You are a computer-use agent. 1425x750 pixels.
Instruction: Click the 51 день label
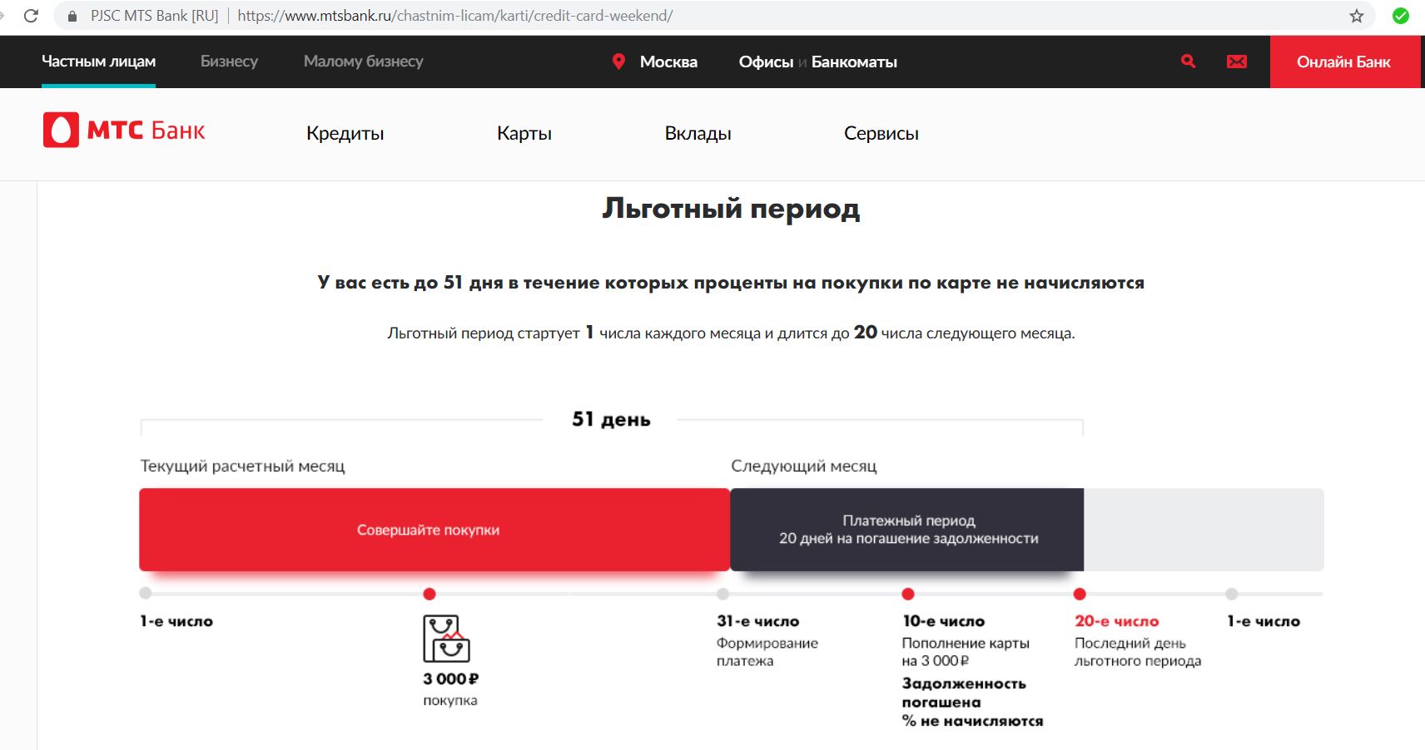(611, 419)
